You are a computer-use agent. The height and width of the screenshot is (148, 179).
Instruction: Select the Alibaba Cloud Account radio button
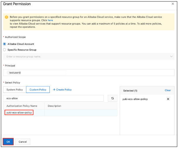(4, 44)
